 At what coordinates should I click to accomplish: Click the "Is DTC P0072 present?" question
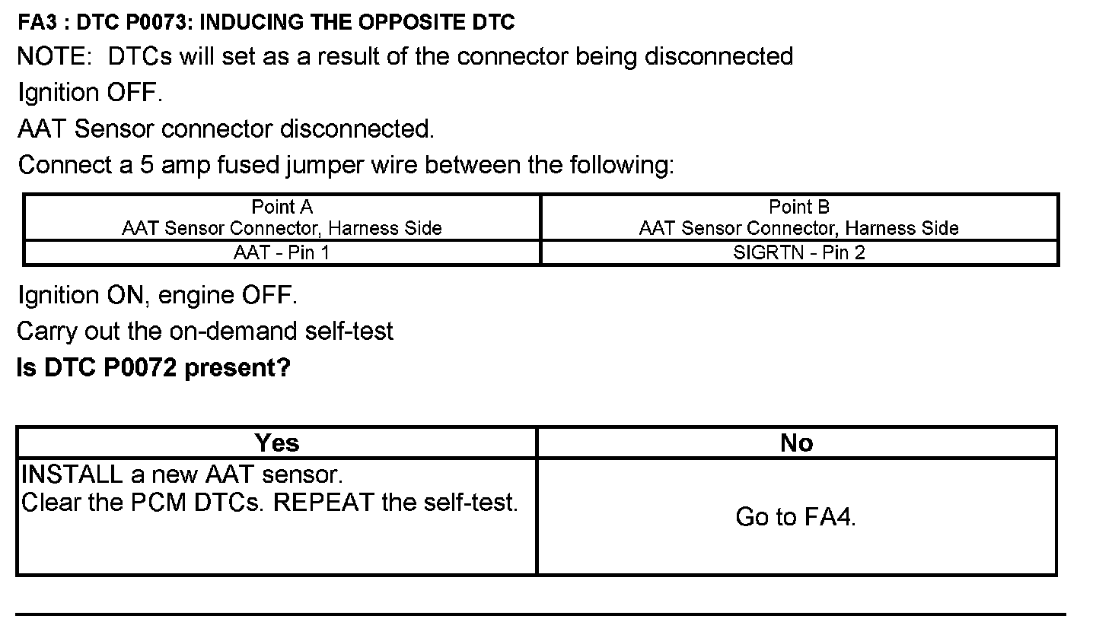click(154, 368)
